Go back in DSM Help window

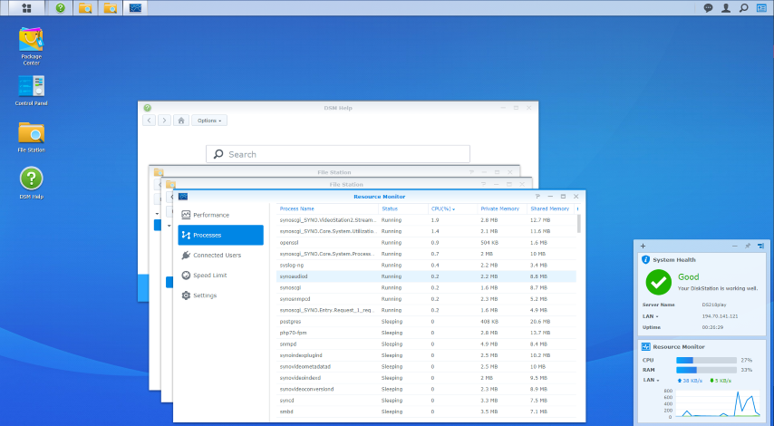[x=149, y=121]
